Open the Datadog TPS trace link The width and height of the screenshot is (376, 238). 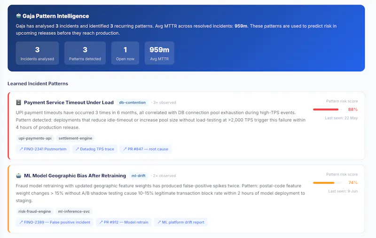pyautogui.click(x=95, y=149)
